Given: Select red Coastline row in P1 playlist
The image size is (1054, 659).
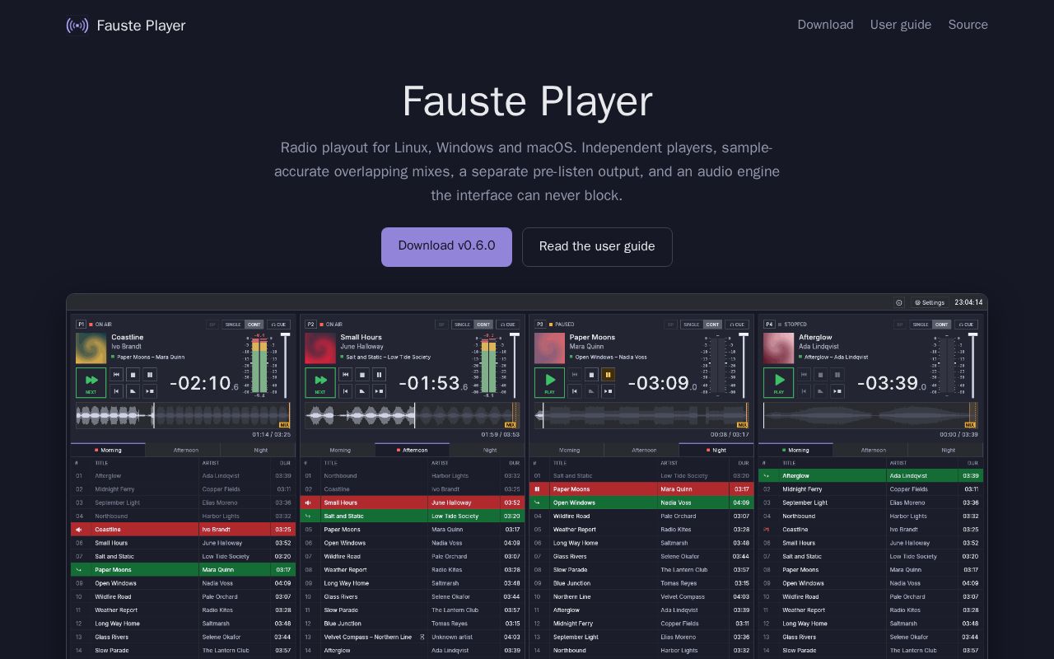Looking at the screenshot, I should coord(183,530).
